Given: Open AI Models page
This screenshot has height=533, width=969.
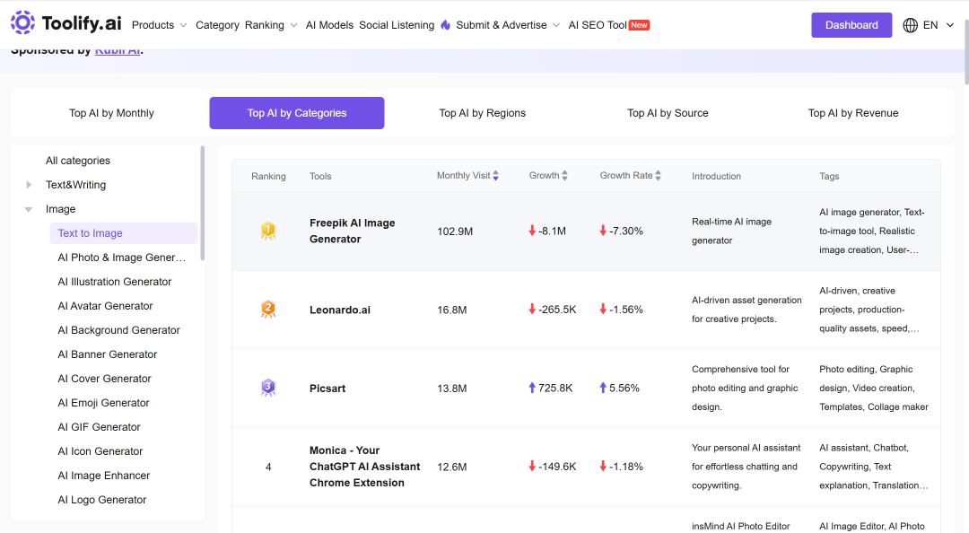Looking at the screenshot, I should point(329,25).
